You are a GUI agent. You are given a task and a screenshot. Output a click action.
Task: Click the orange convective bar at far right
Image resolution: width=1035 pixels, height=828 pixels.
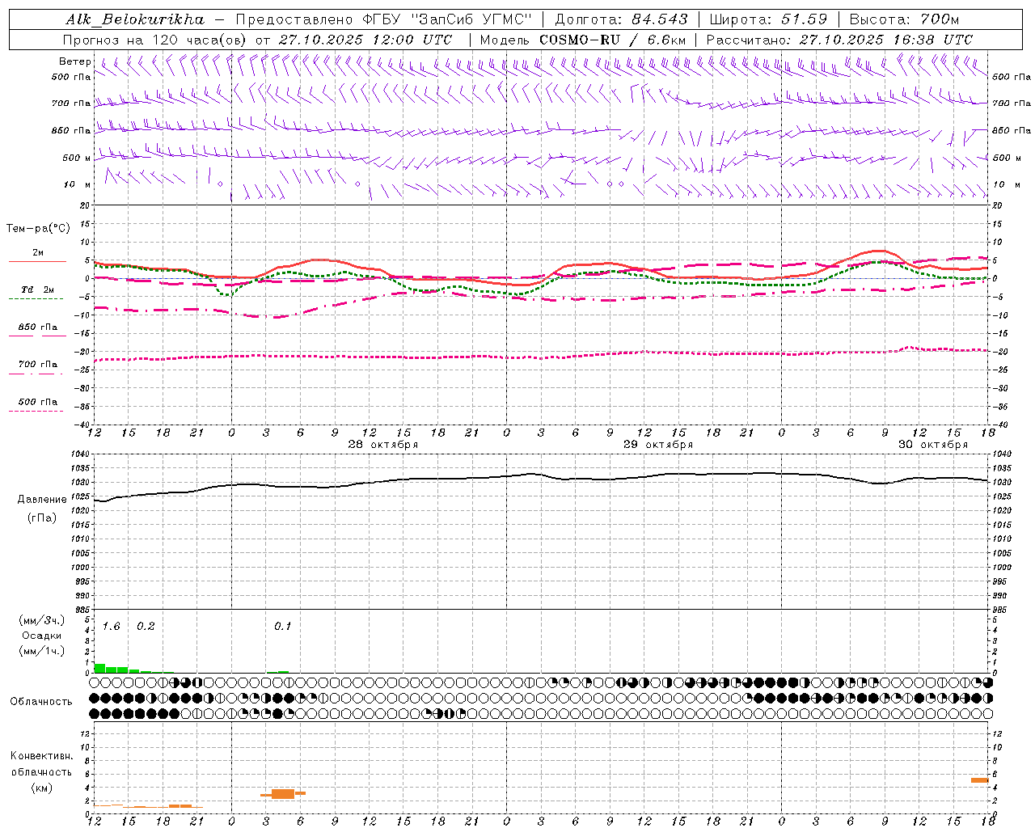[979, 779]
